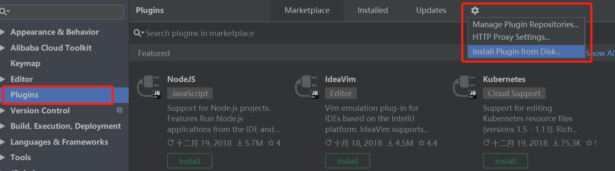The width and height of the screenshot is (615, 171).
Task: Expand Build, Execution, Deployment node
Action: 3,126
